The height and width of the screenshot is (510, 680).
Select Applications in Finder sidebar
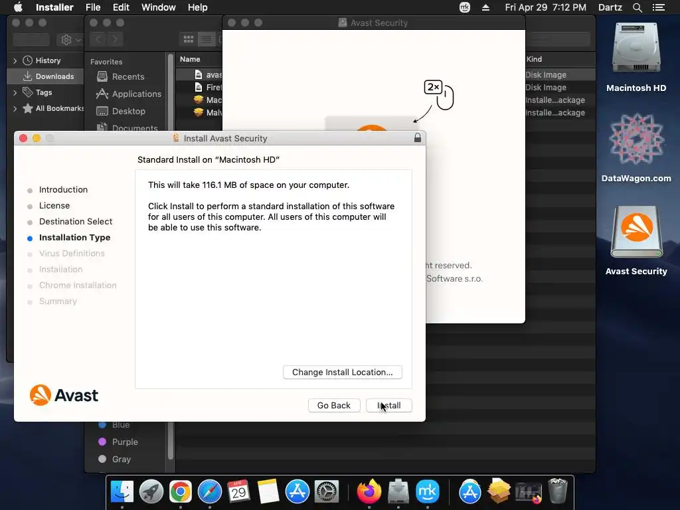tap(137, 94)
